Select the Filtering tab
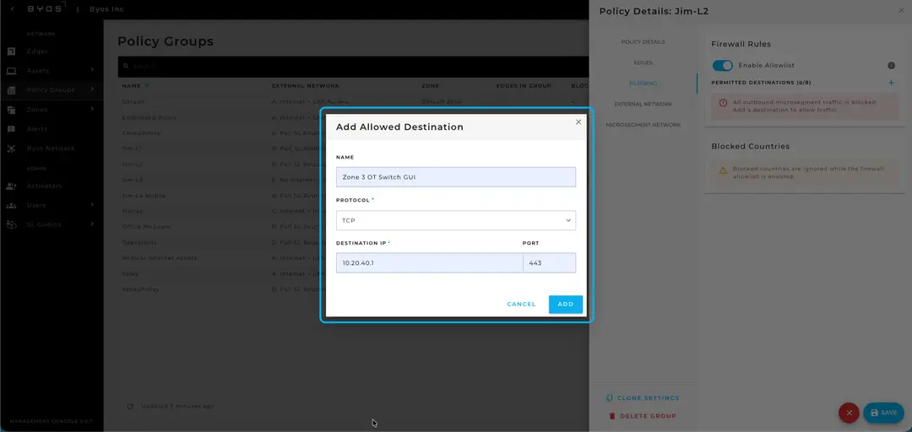The height and width of the screenshot is (432, 912). (643, 84)
